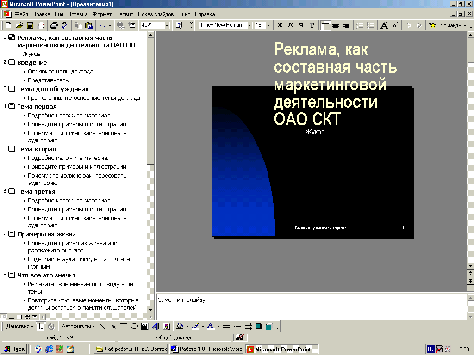Apply a Shadow with the shadow icon
Viewport: 474px width, 355px height.
coord(258,326)
